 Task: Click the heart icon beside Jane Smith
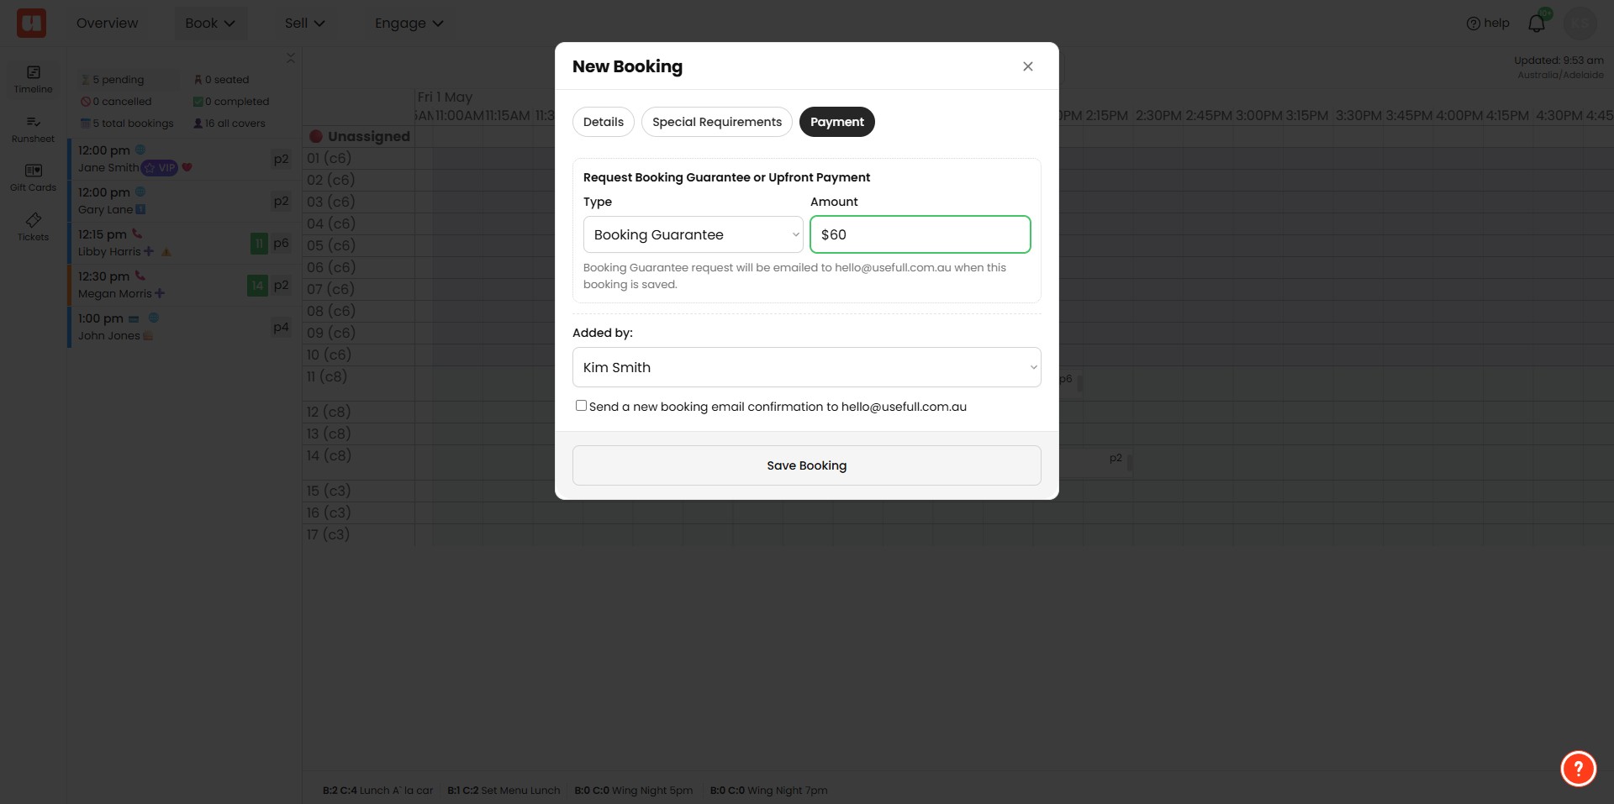click(187, 167)
